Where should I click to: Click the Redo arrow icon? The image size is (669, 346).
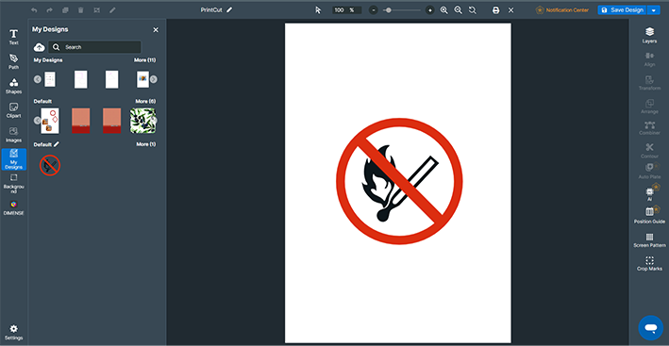click(49, 9)
